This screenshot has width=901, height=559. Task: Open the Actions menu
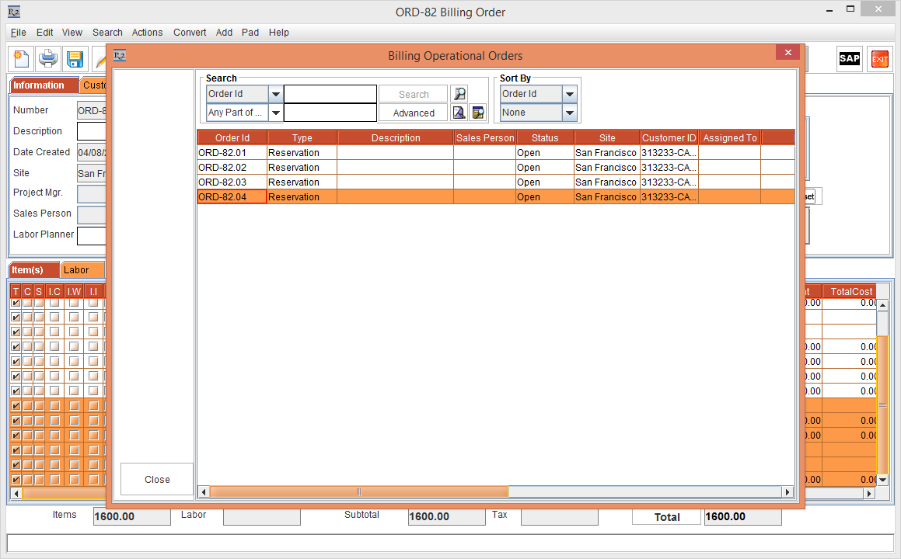(x=147, y=33)
